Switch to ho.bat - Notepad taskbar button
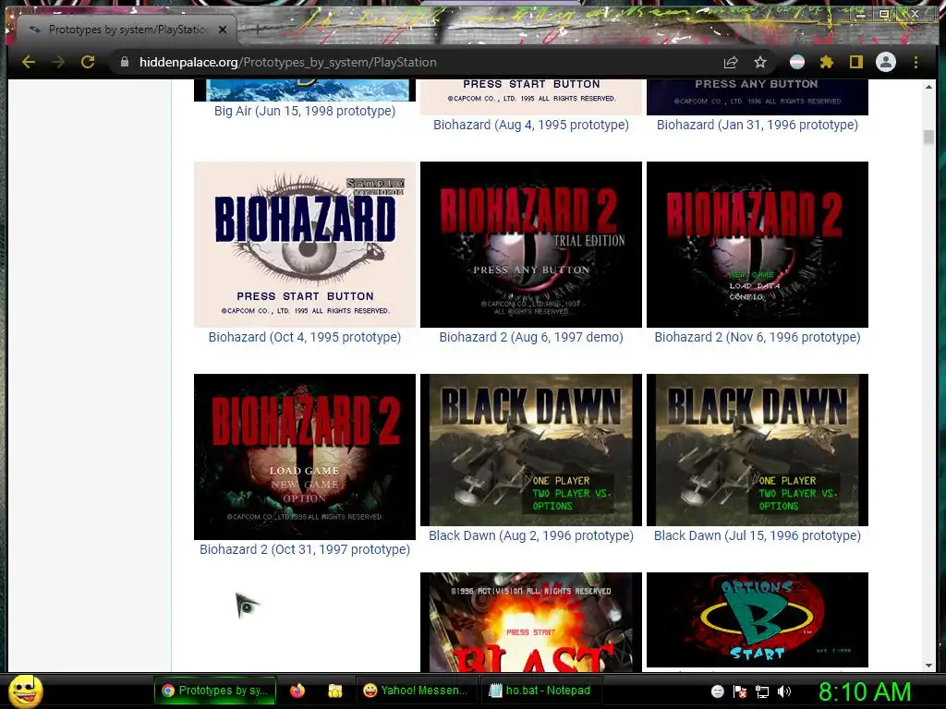Screen dimensions: 946x709 pyautogui.click(x=540, y=691)
